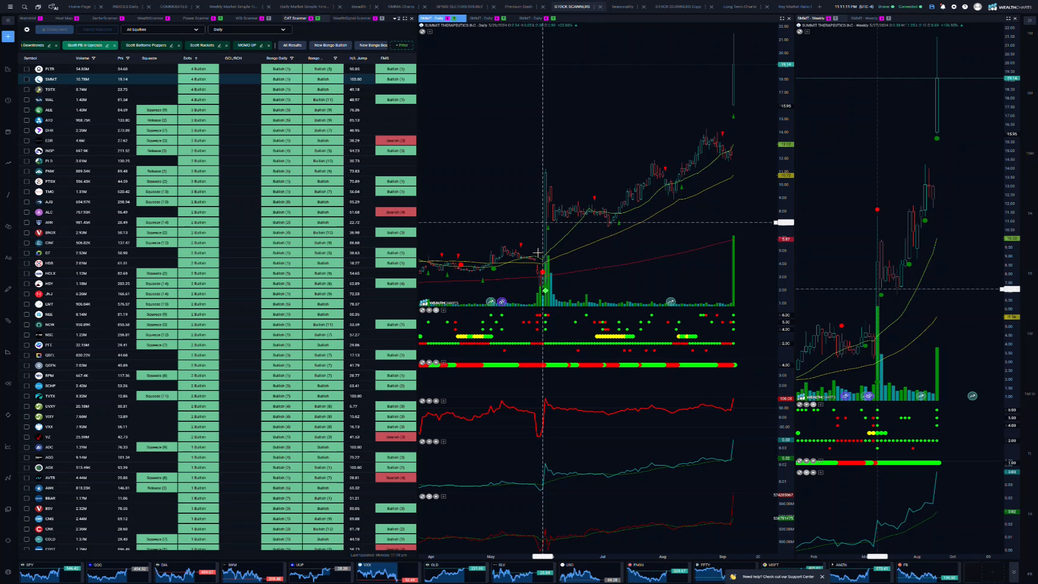Click the Create Alert button

click(54, 30)
